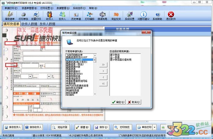Screen dimensions: 213x139
Task: Click the < move-selected-left button
Action: click(x=103, y=77)
